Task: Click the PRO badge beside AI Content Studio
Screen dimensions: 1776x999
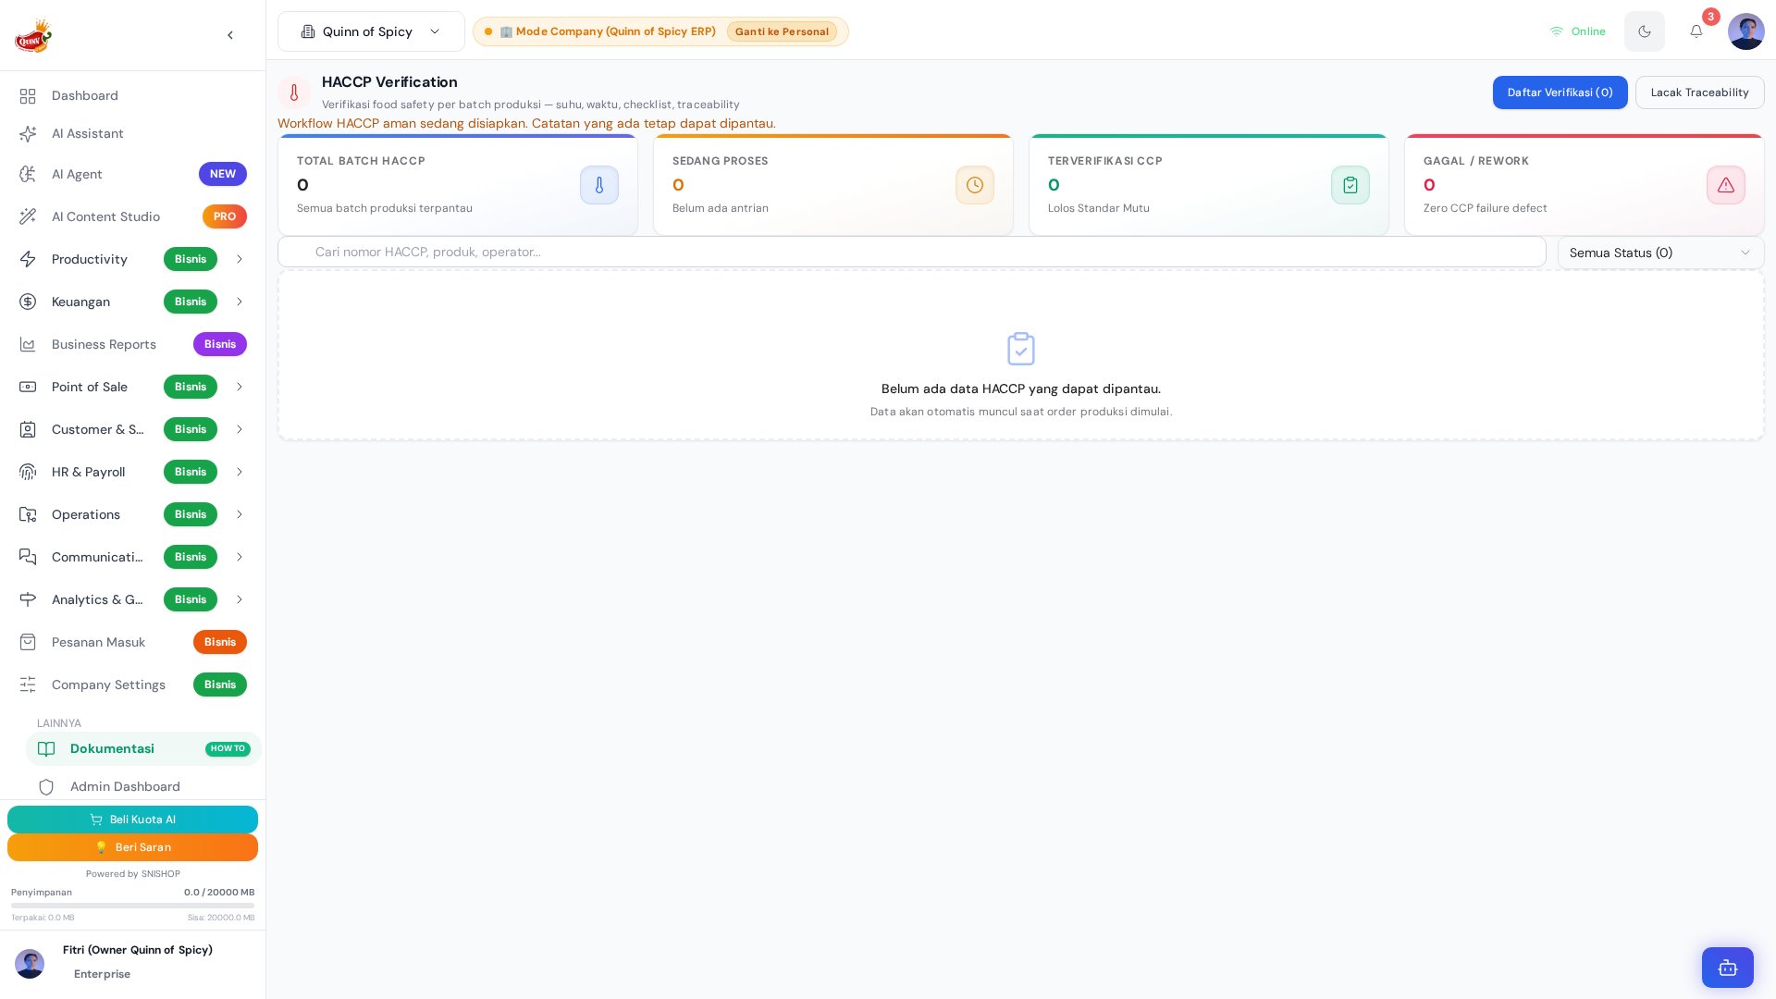Action: click(x=225, y=216)
